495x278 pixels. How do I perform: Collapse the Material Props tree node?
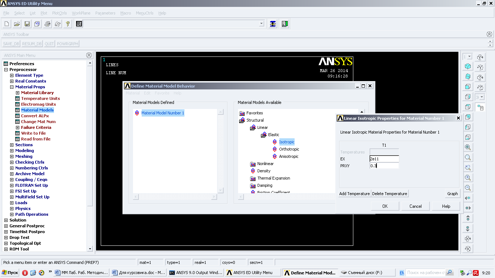tap(12, 87)
